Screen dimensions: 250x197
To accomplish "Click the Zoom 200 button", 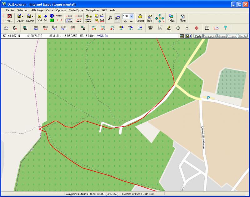I will tap(36, 28).
